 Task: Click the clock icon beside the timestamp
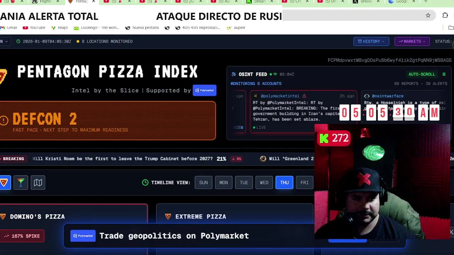[x=18, y=41]
